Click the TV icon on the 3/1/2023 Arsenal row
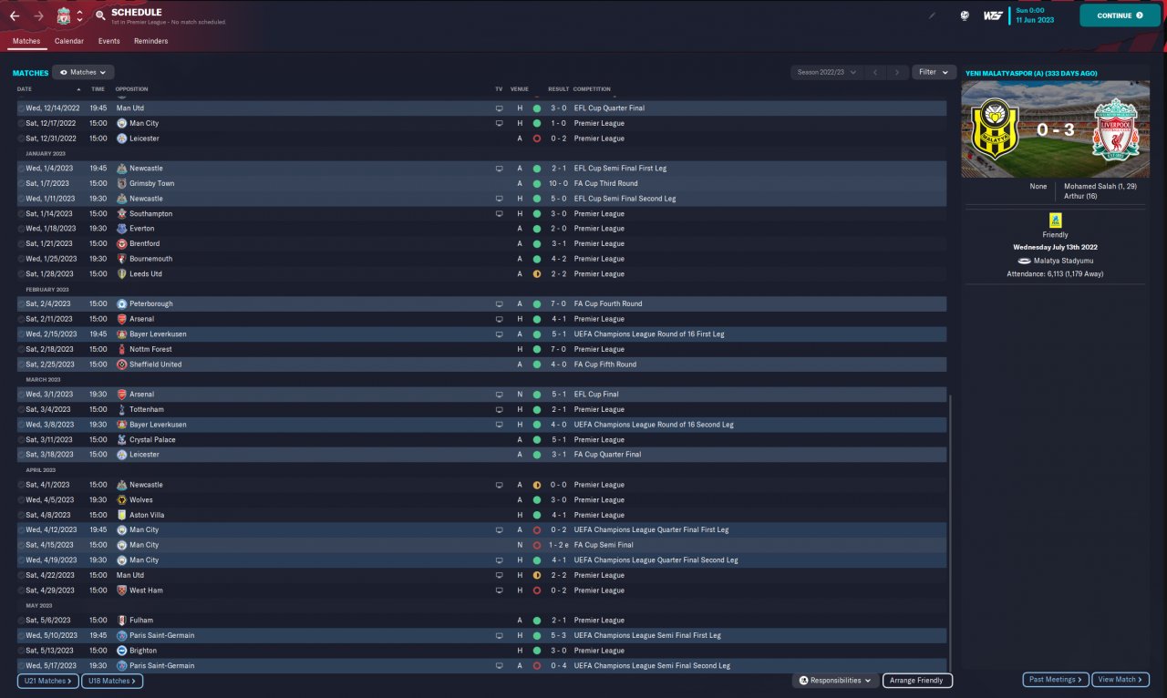This screenshot has width=1167, height=698. [x=499, y=395]
